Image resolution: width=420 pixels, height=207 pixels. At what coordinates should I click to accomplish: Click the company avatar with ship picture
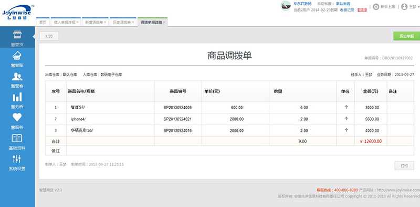coord(286,6)
